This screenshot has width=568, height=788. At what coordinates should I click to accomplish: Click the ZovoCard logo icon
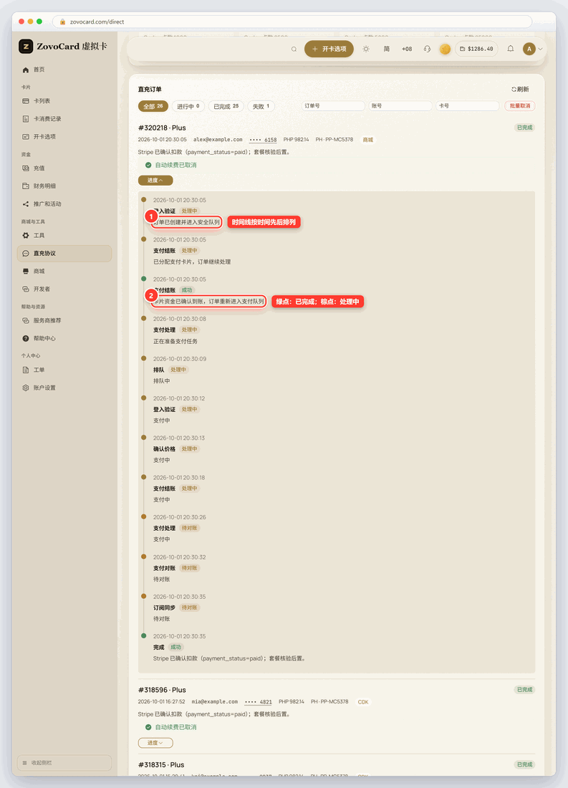pos(26,47)
